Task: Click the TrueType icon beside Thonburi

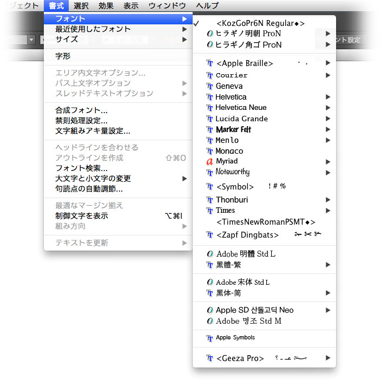Action: click(209, 200)
